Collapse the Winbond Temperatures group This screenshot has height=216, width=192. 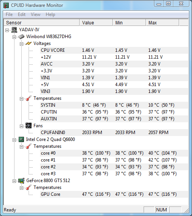[21, 99]
